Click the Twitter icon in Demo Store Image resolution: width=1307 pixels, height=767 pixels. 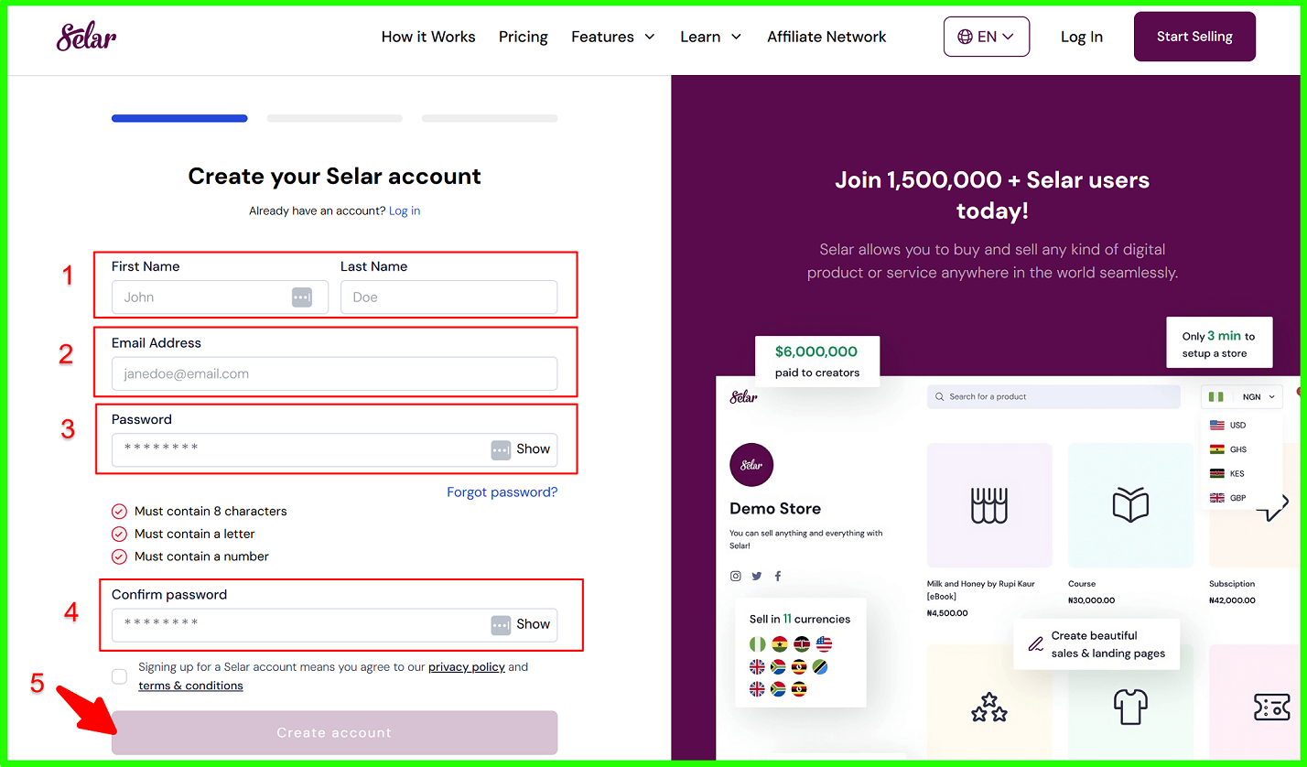tap(757, 576)
